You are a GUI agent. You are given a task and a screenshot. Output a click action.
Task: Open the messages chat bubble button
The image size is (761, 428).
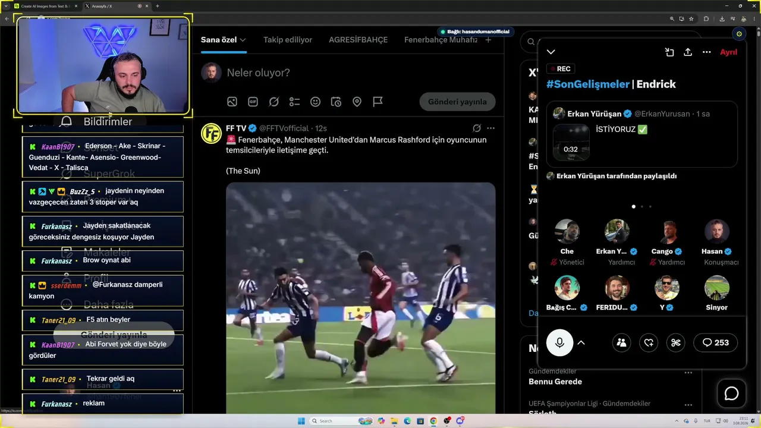point(731,394)
